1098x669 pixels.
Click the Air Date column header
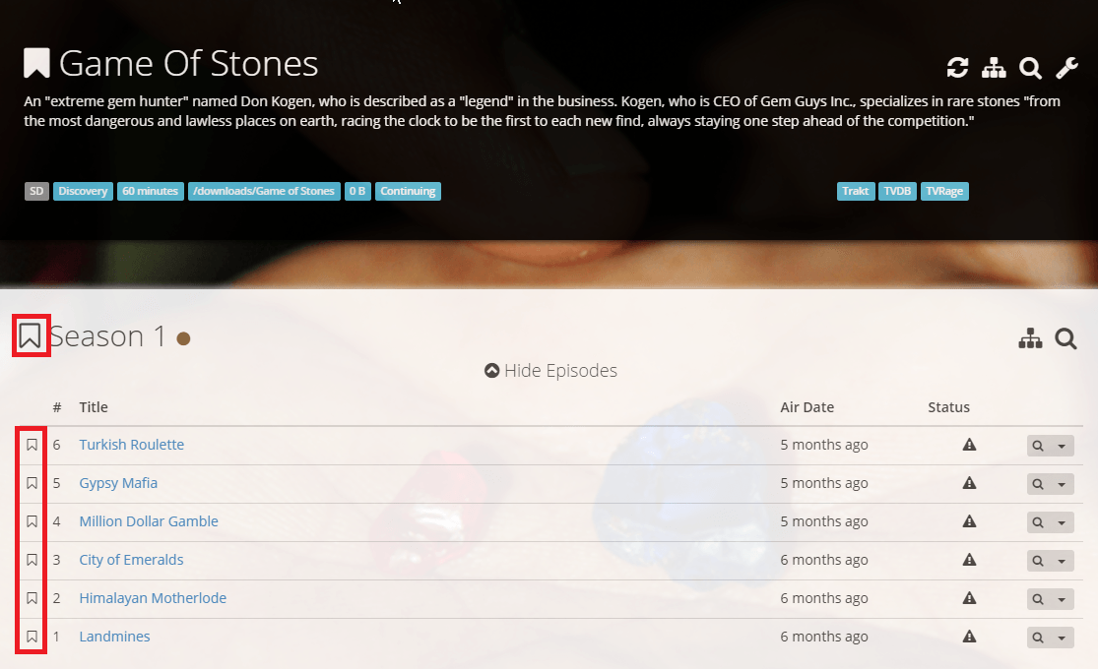pyautogui.click(x=807, y=407)
